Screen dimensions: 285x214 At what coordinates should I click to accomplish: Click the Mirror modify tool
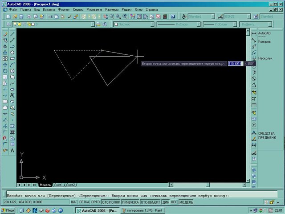point(5,46)
